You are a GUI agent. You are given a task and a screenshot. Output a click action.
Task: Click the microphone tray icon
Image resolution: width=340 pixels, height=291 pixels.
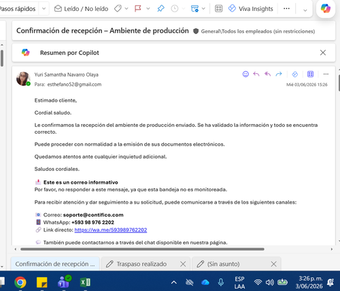221,282
